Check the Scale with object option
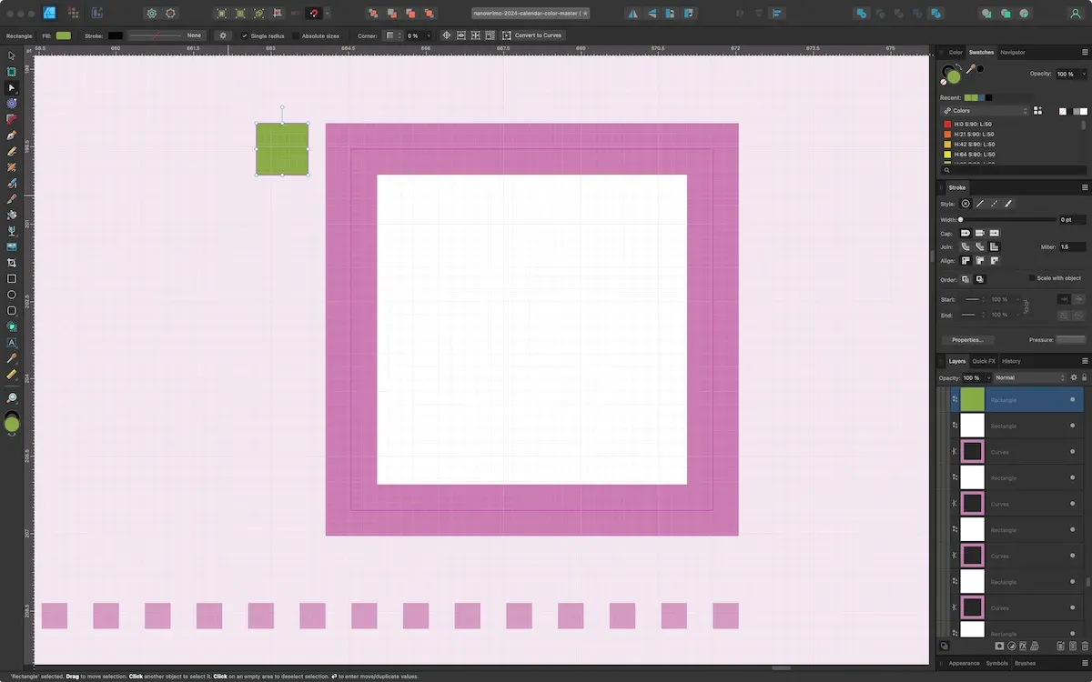 coord(1032,278)
